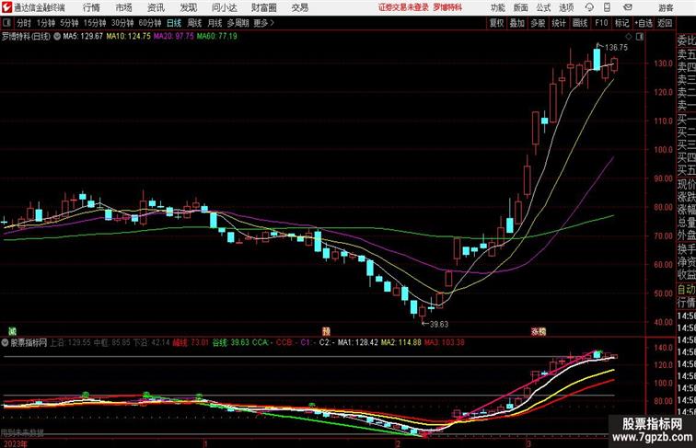The width and height of the screenshot is (696, 448).
Task: Click the 股票指标网 indicator name
Action: (x=29, y=342)
